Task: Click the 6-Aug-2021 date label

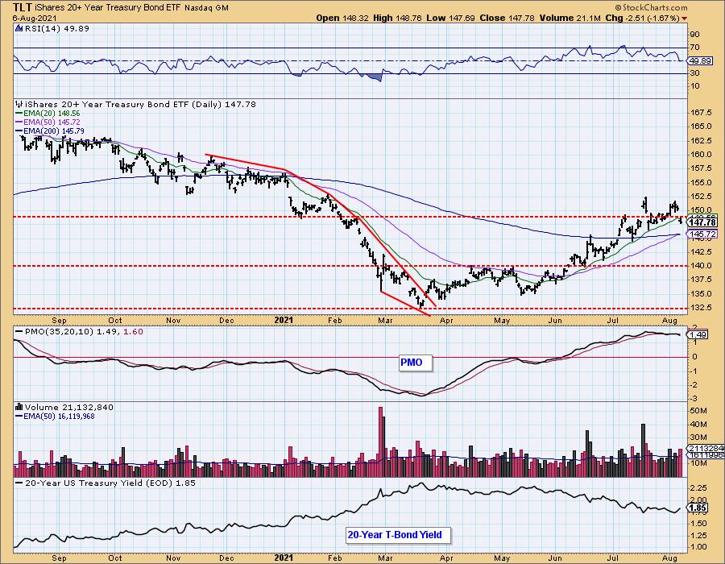Action: 34,18
